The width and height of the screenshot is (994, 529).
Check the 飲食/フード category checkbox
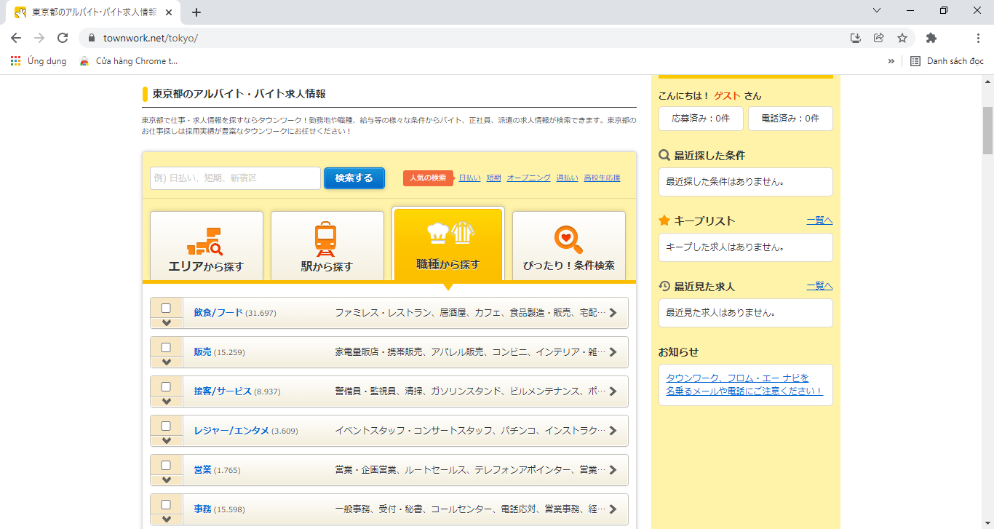[166, 308]
